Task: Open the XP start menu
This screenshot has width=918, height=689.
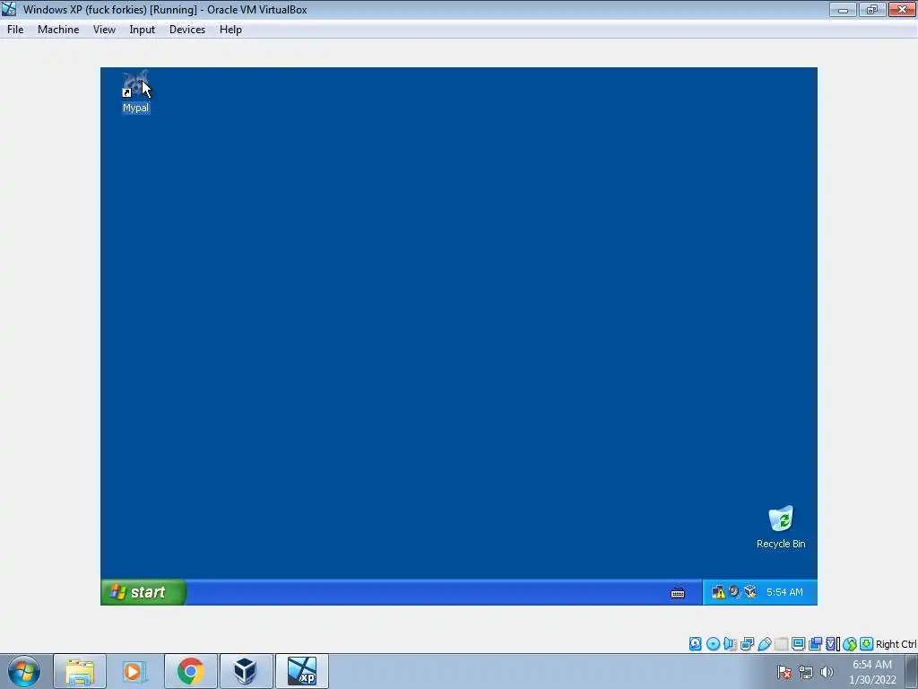Action: (x=143, y=592)
